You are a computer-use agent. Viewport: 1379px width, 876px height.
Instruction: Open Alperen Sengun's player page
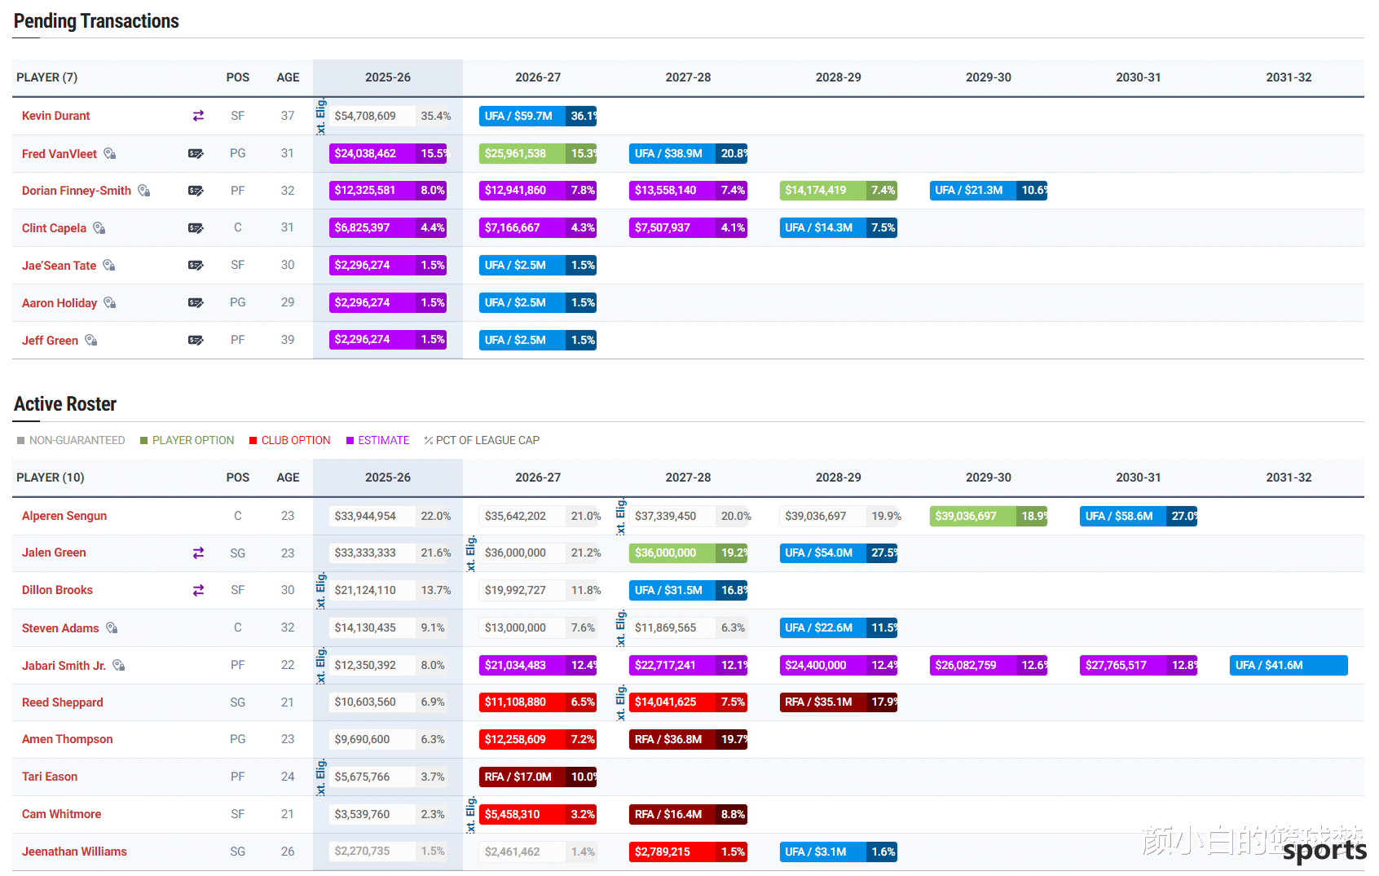coord(64,516)
